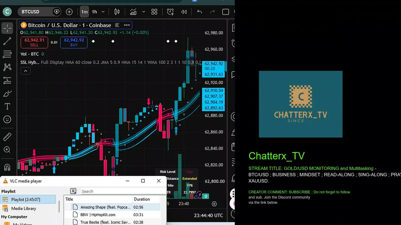Image resolution: width=401 pixels, height=225 pixels.
Task: Click the current price label 62,942.92 on axis
Action: point(213,64)
